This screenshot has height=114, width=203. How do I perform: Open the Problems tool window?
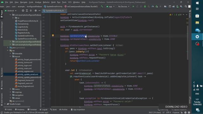(x=20, y=110)
